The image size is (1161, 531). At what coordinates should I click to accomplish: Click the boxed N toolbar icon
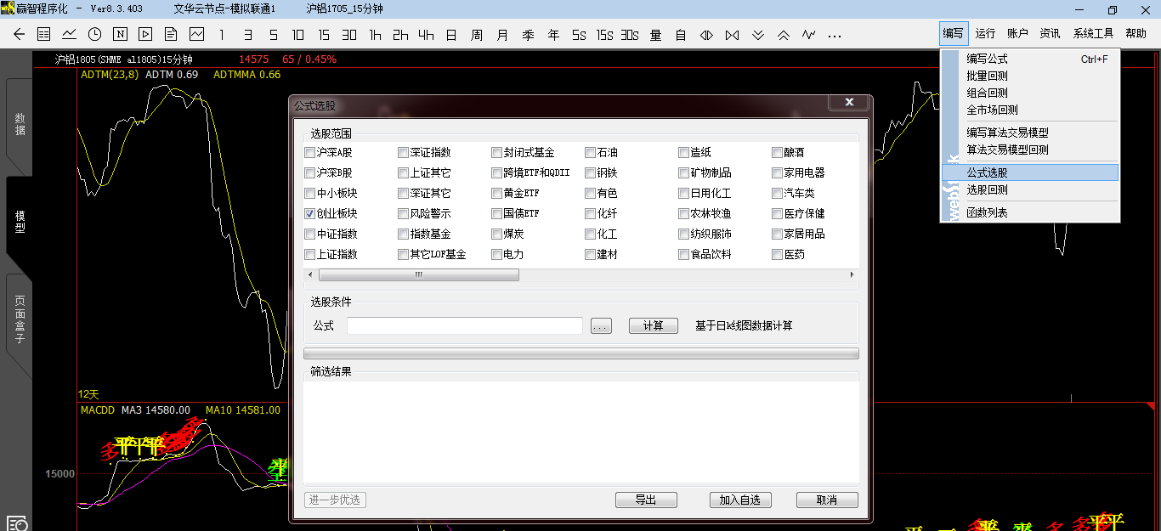(x=121, y=35)
